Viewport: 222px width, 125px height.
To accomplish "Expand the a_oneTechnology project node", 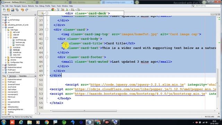I will pyautogui.click(x=3, y=20).
